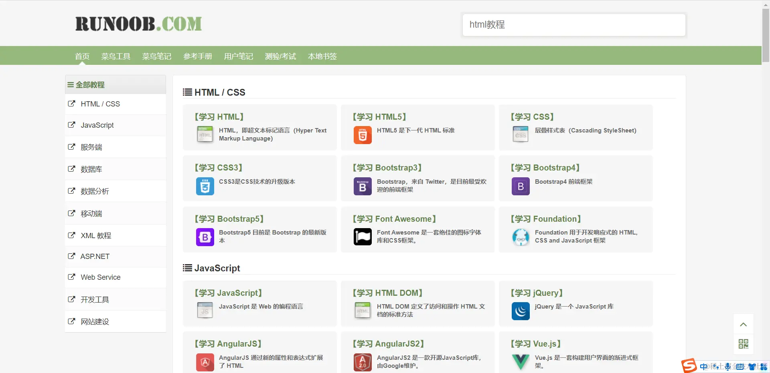The width and height of the screenshot is (770, 373).
Task: Click the orange HTML5 shield icon
Action: pos(363,135)
